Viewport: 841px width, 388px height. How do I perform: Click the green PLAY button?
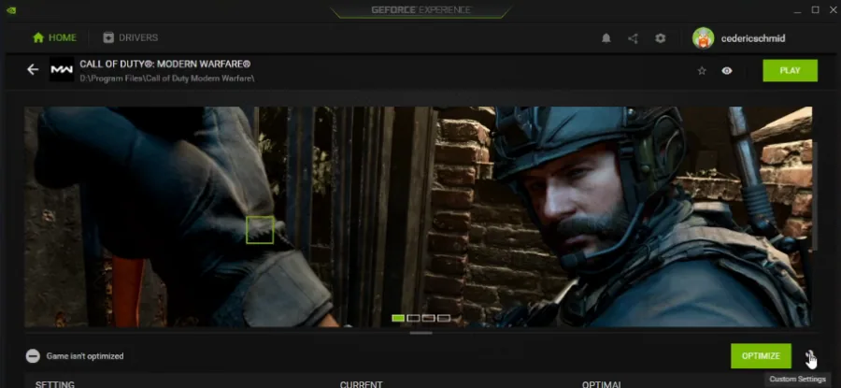tap(790, 71)
